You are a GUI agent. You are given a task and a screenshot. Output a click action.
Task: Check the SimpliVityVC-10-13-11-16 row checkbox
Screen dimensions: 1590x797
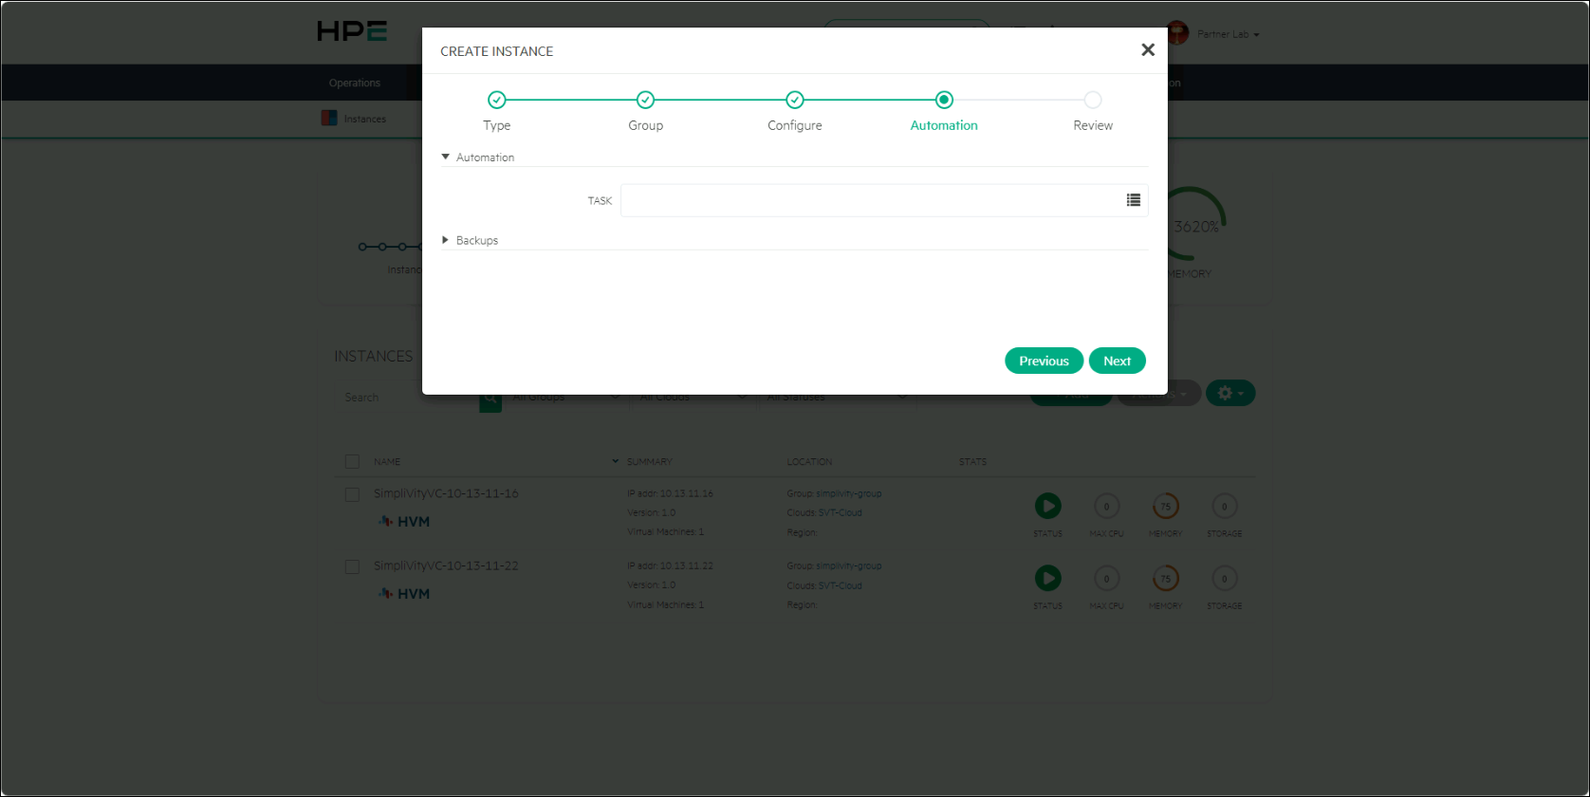(x=352, y=495)
